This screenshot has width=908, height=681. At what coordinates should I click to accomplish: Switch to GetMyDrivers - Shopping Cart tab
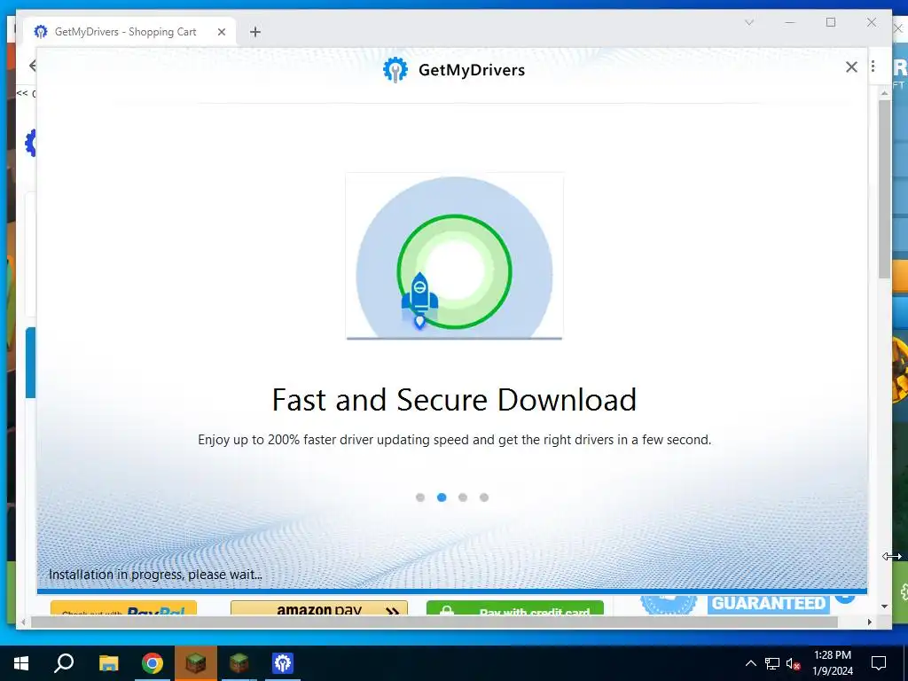coord(125,32)
